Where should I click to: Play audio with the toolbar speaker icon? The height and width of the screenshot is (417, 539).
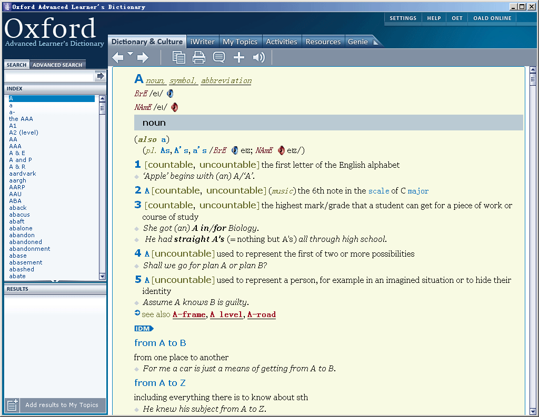pos(259,57)
